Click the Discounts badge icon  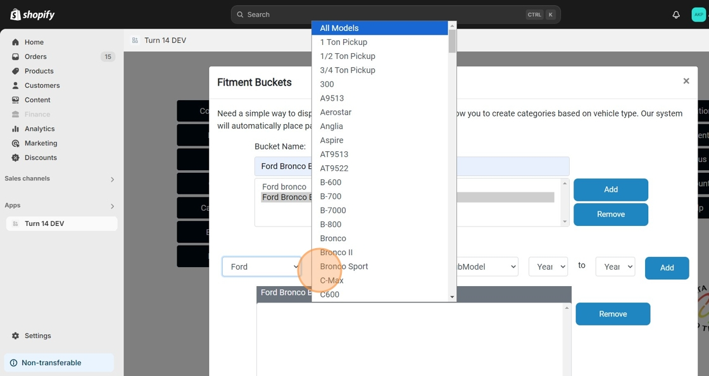[15, 158]
